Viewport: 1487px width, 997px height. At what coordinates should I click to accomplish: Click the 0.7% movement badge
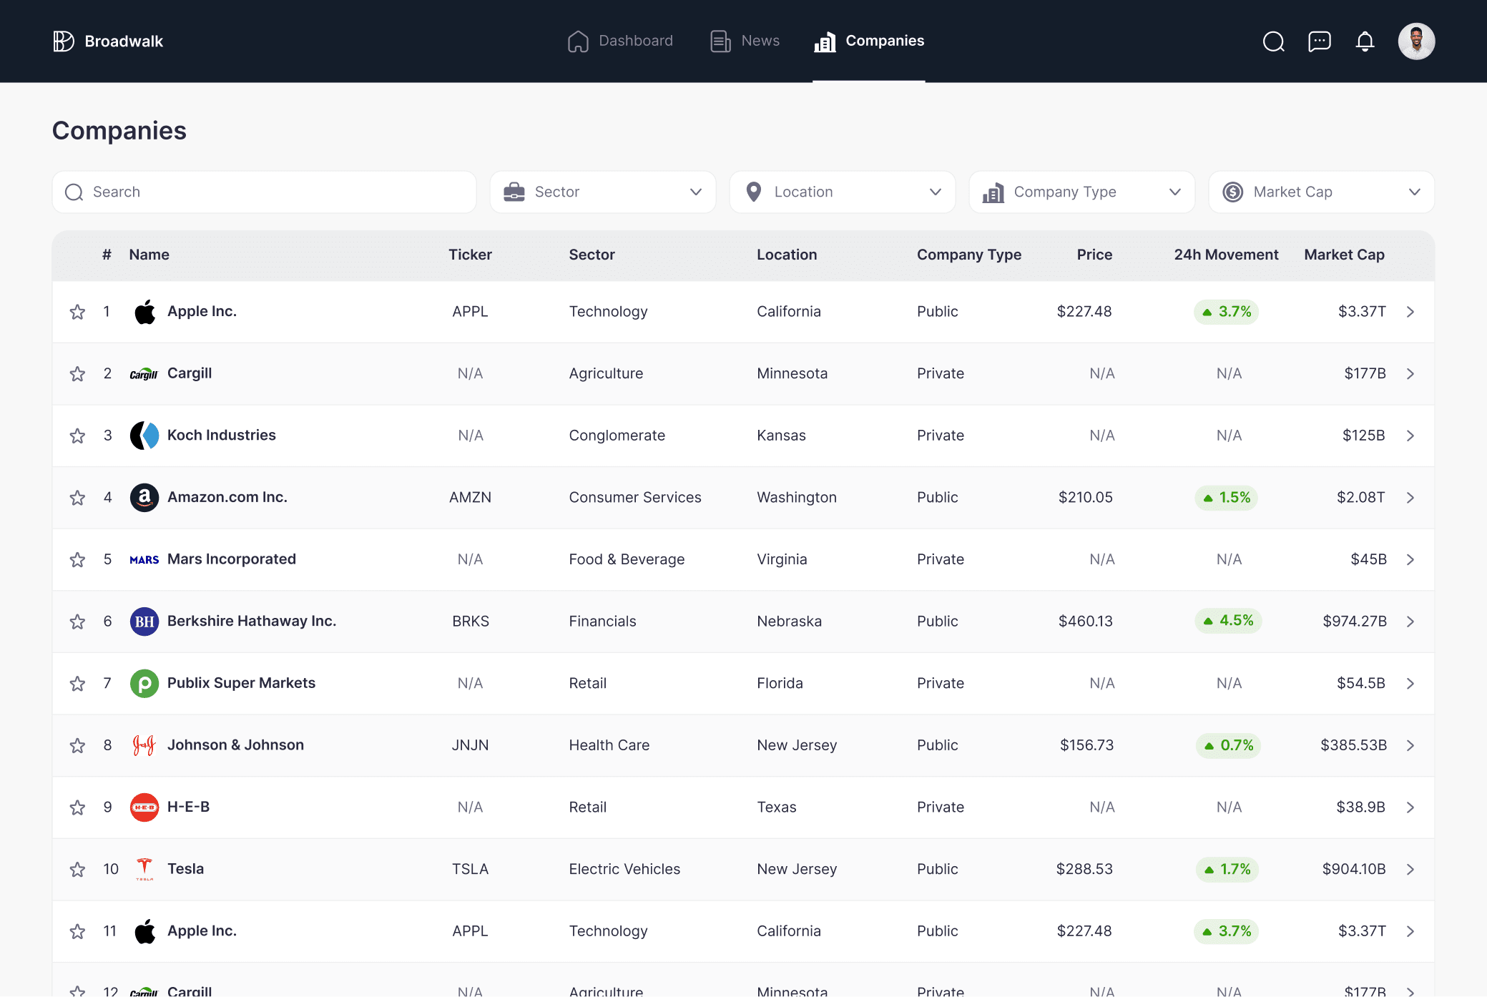[1227, 745]
